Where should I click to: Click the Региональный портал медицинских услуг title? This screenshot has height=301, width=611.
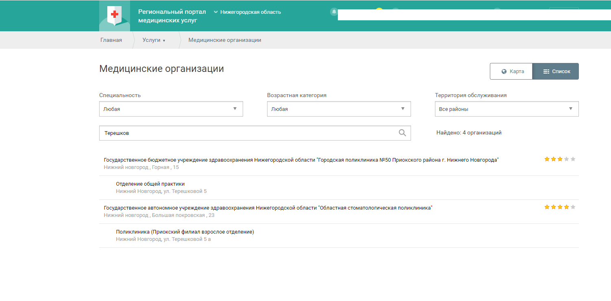pos(172,16)
